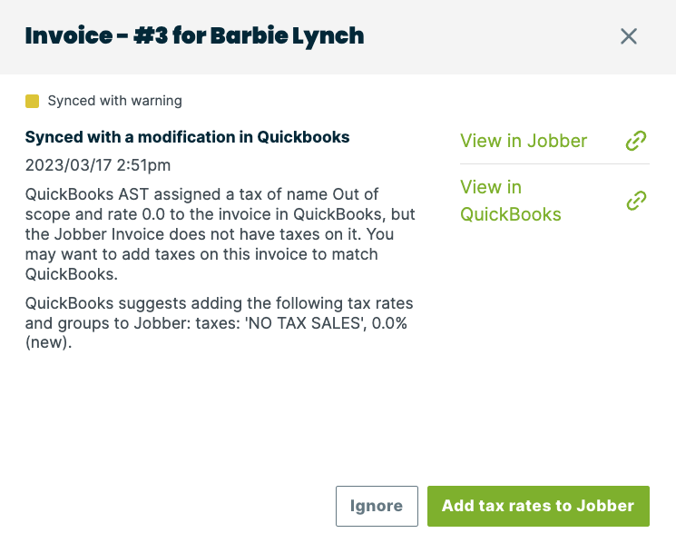
Task: Close the invoice sync dialog
Action: pyautogui.click(x=629, y=36)
